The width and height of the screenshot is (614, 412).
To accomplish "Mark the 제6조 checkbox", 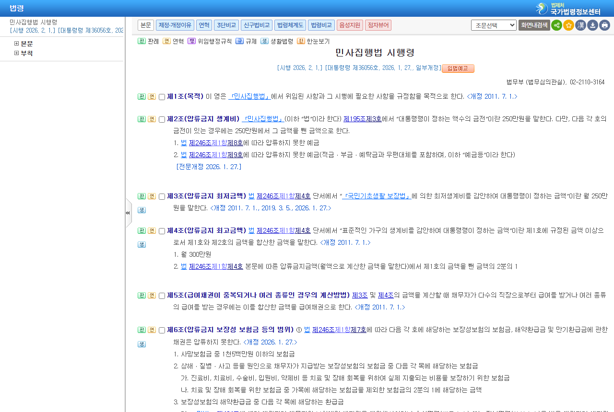I will (162, 330).
